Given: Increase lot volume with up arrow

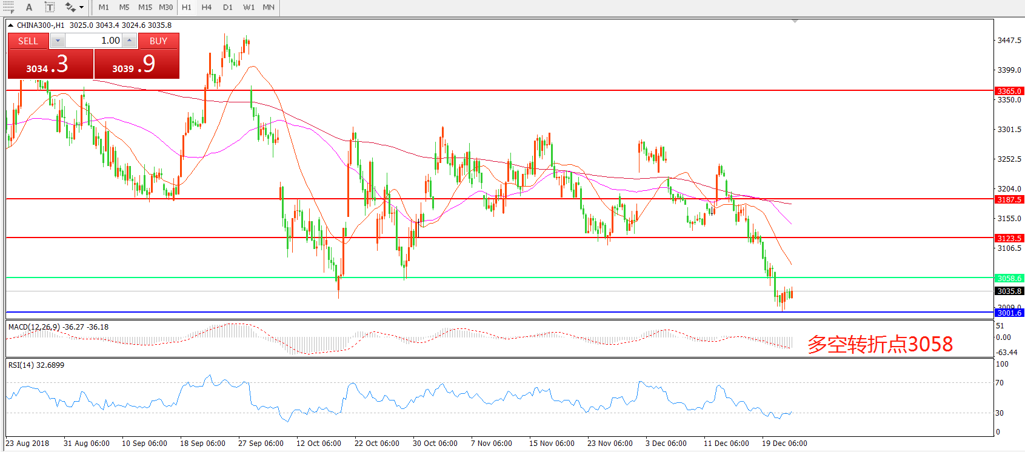Looking at the screenshot, I should tap(129, 41).
